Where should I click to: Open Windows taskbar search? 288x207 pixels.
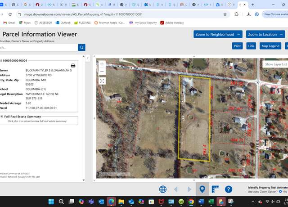(x=61, y=202)
